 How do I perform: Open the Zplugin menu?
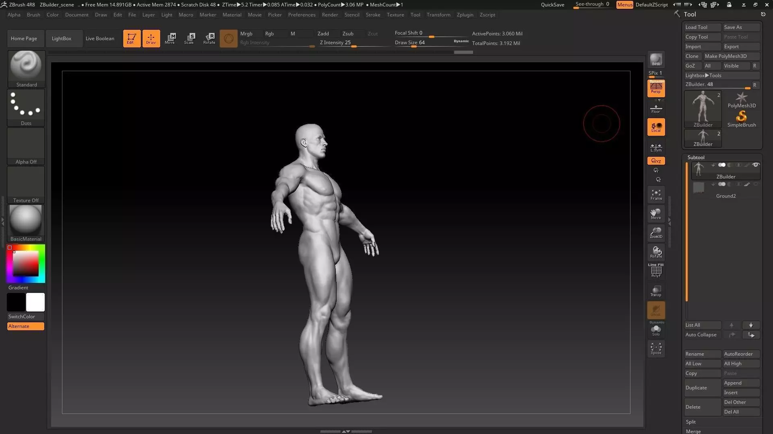click(465, 15)
